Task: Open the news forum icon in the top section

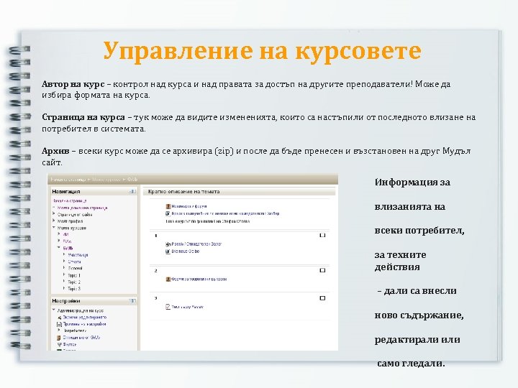Action: [x=168, y=206]
